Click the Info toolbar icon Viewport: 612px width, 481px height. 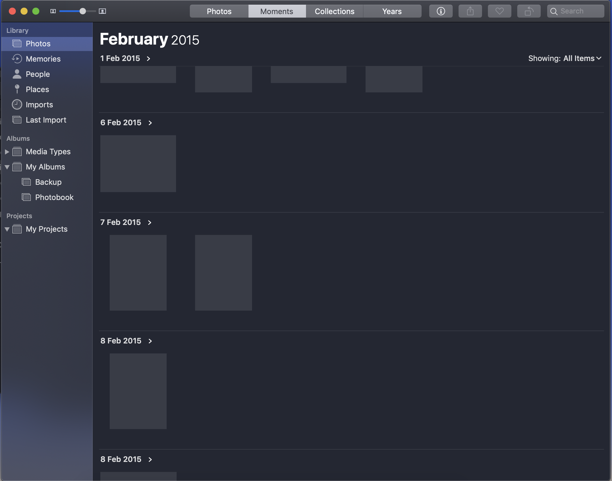coord(441,11)
